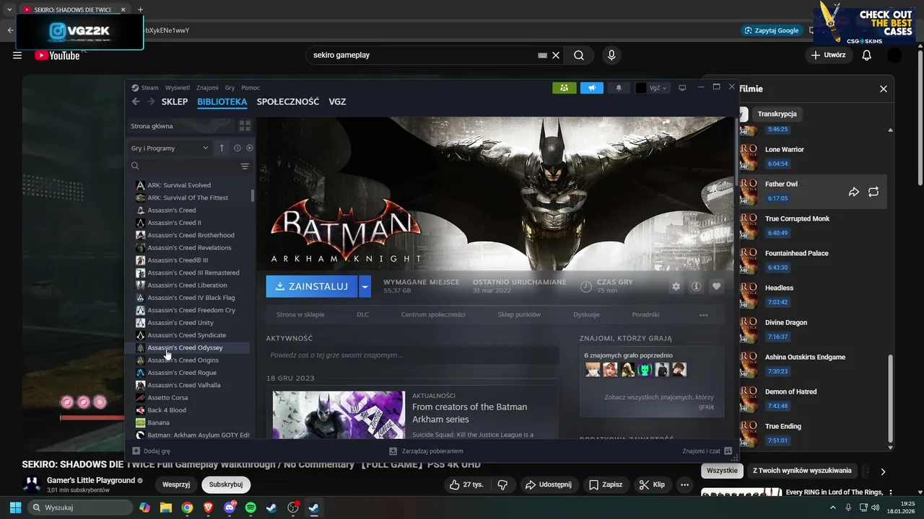Open Pomoc menu

coord(250,88)
